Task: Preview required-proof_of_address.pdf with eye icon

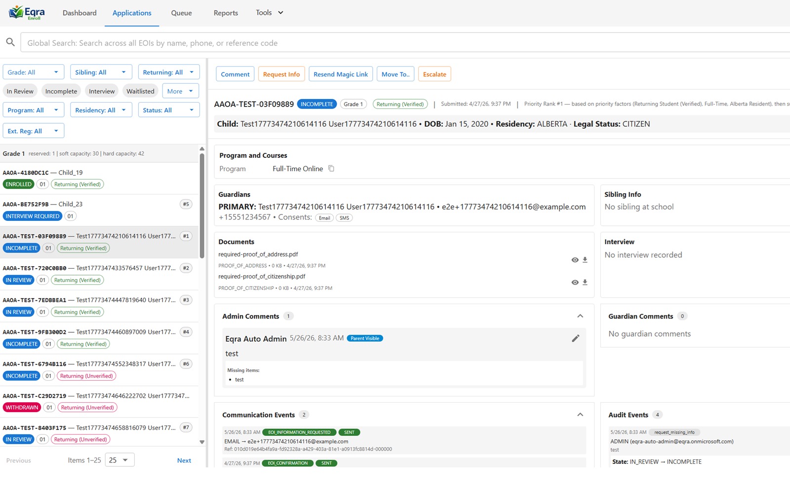Action: pos(575,260)
